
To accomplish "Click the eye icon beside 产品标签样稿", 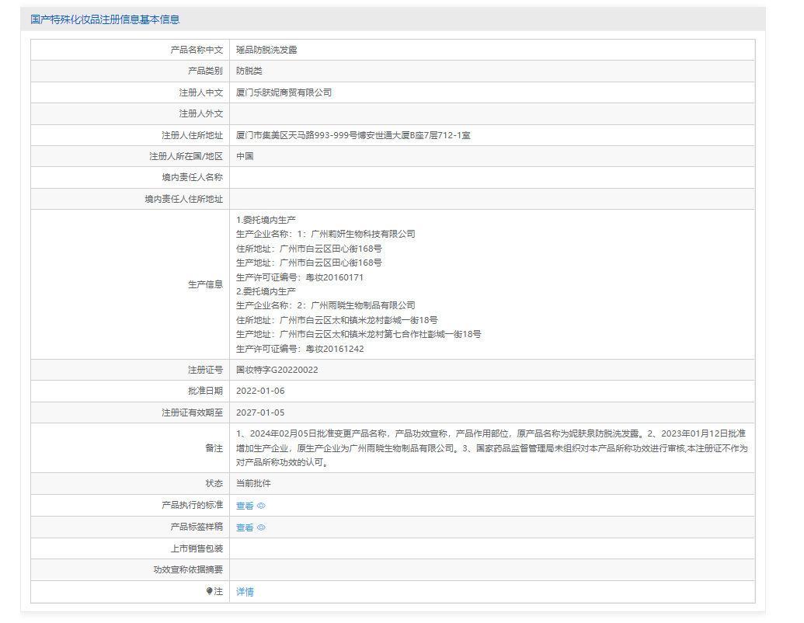I will tap(262, 527).
